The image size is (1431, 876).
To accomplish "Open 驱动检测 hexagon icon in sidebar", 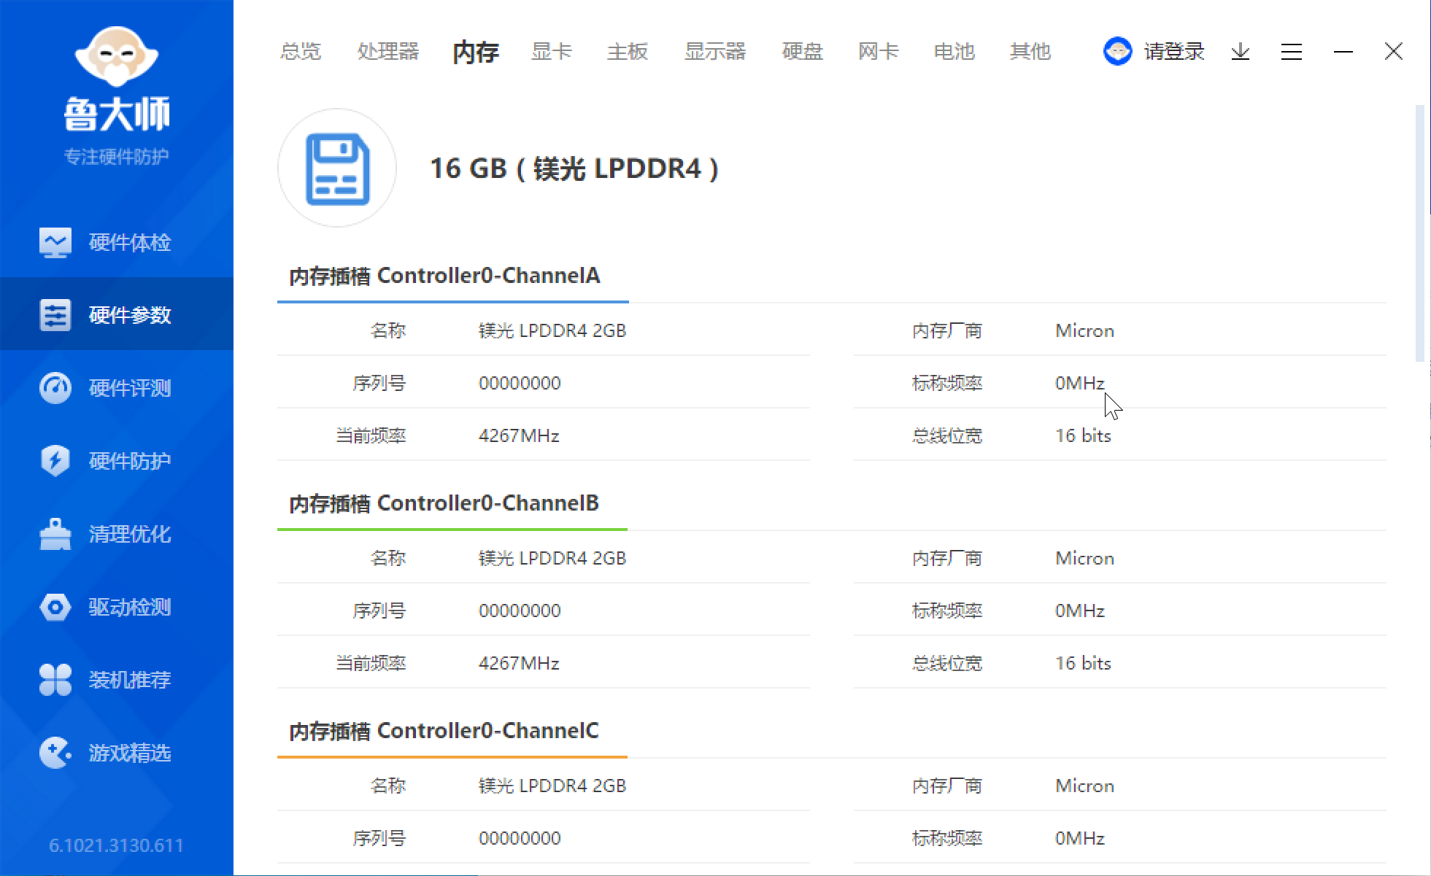I will (x=55, y=607).
